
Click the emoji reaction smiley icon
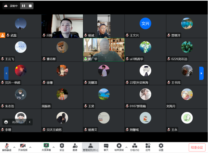[x=6, y=122]
